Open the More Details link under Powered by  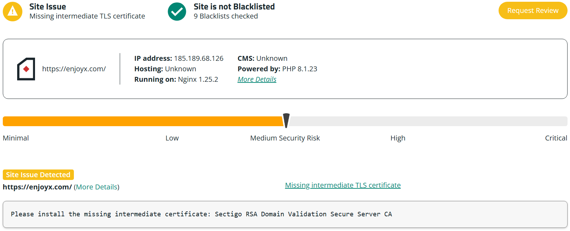pyautogui.click(x=257, y=79)
